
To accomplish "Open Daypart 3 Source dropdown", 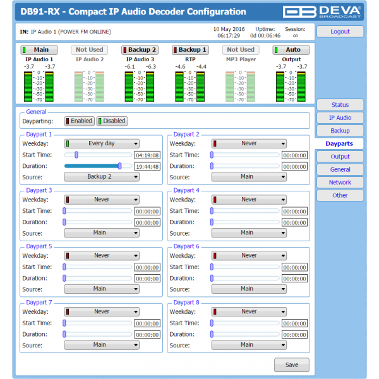I will click(102, 232).
